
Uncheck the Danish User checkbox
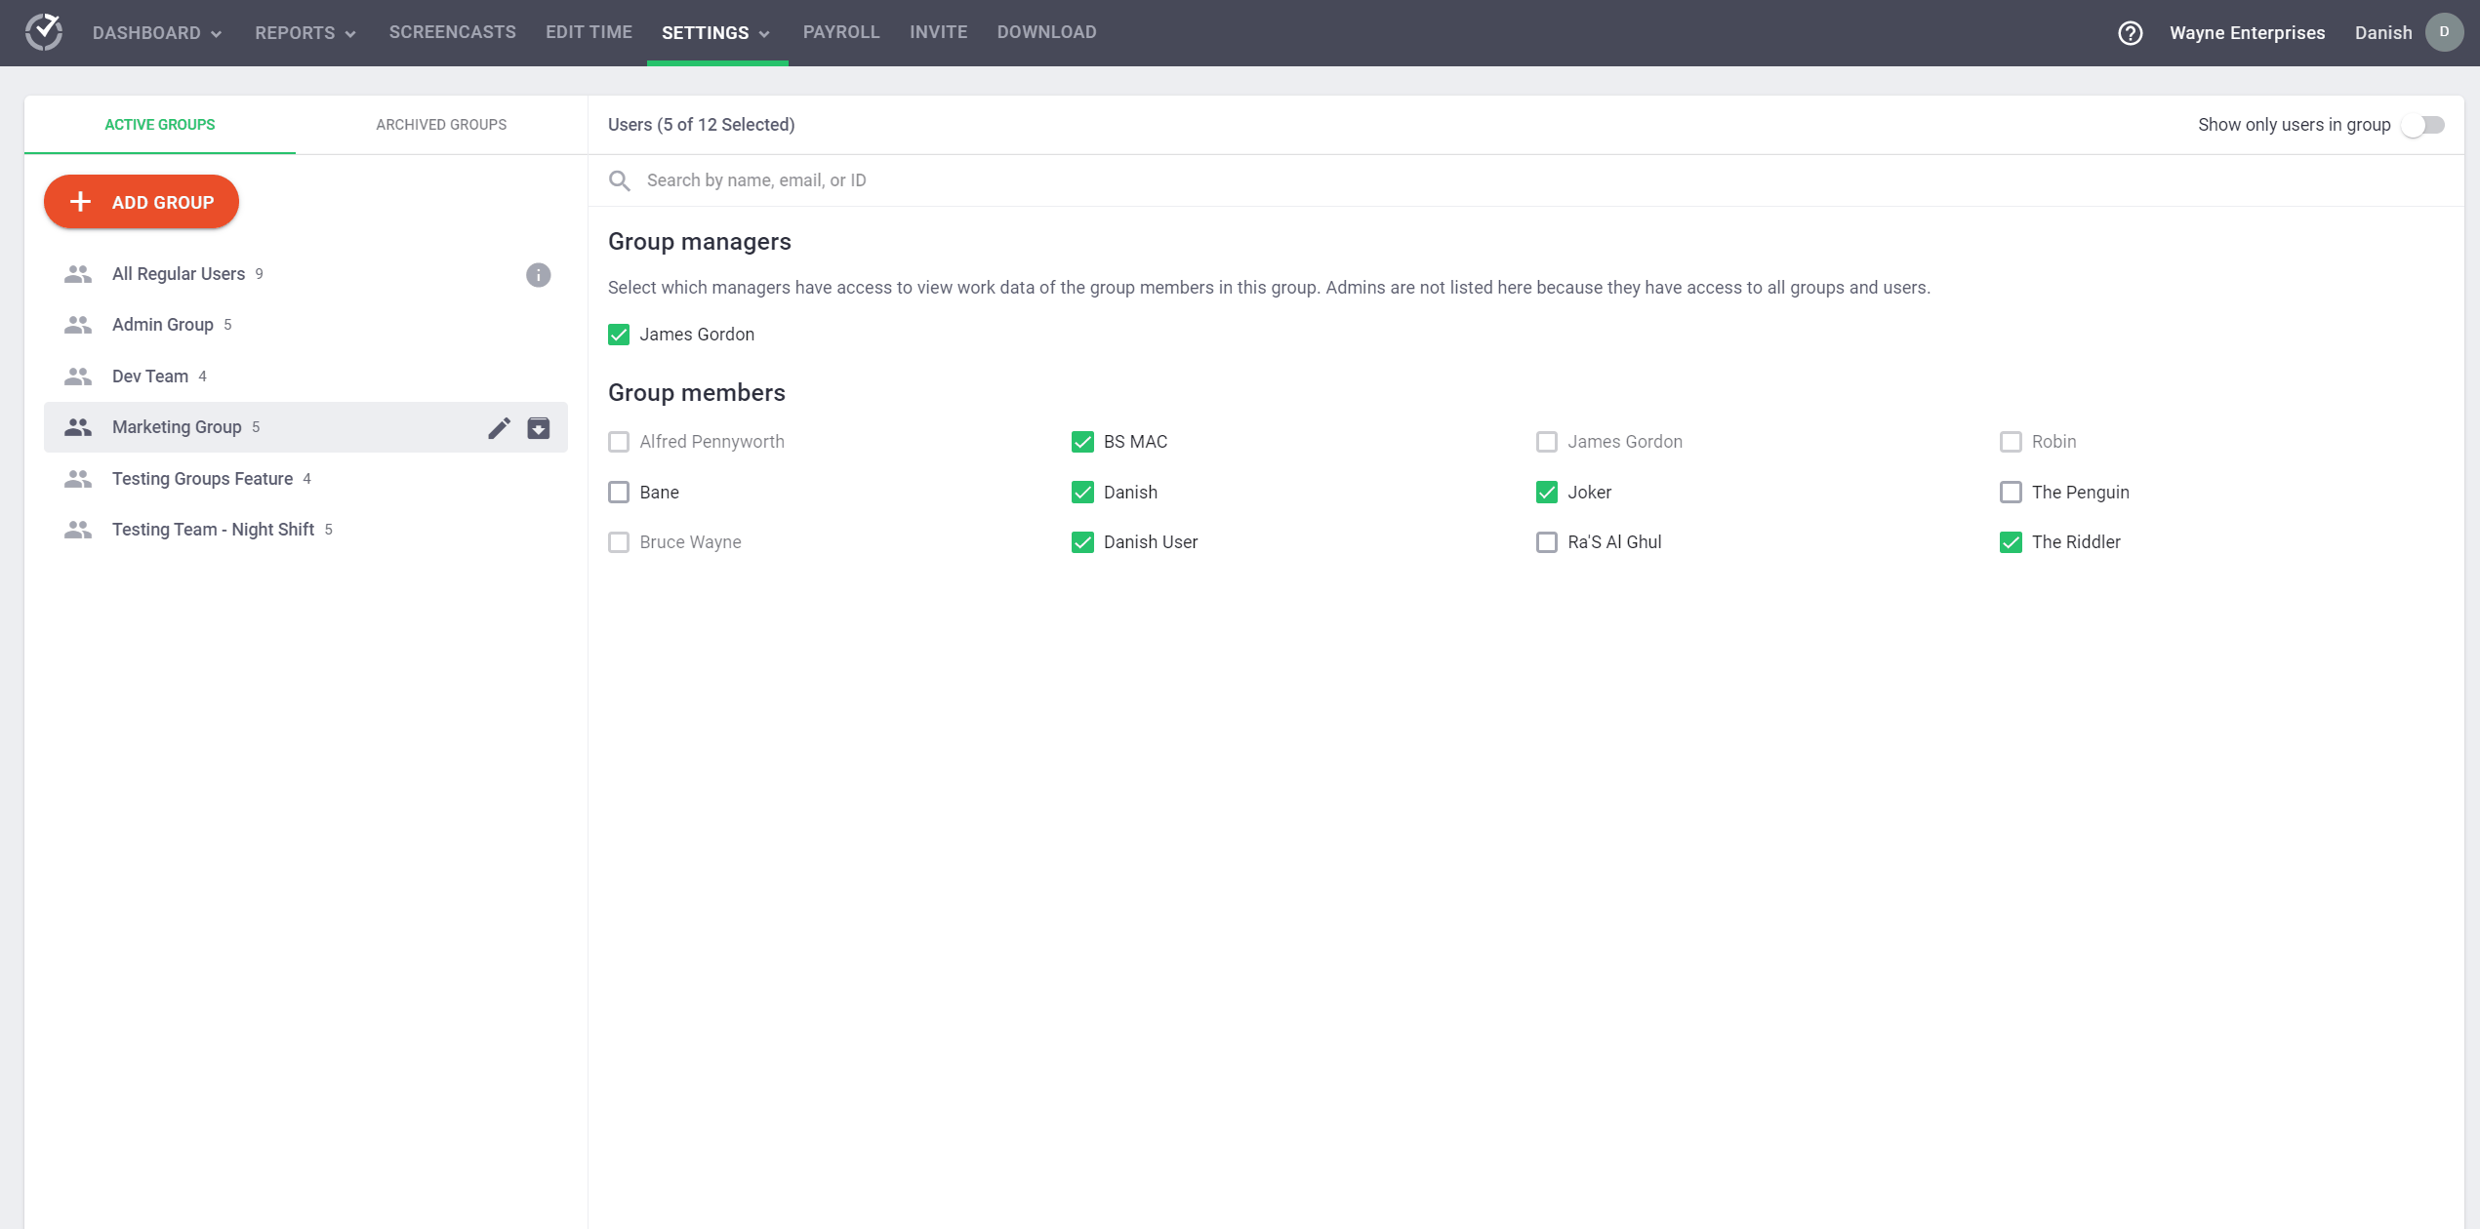pyautogui.click(x=1081, y=542)
